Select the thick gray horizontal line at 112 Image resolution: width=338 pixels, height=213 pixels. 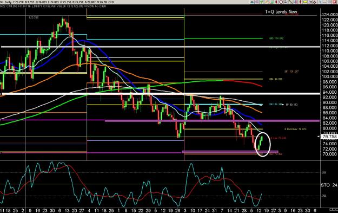click(161, 47)
